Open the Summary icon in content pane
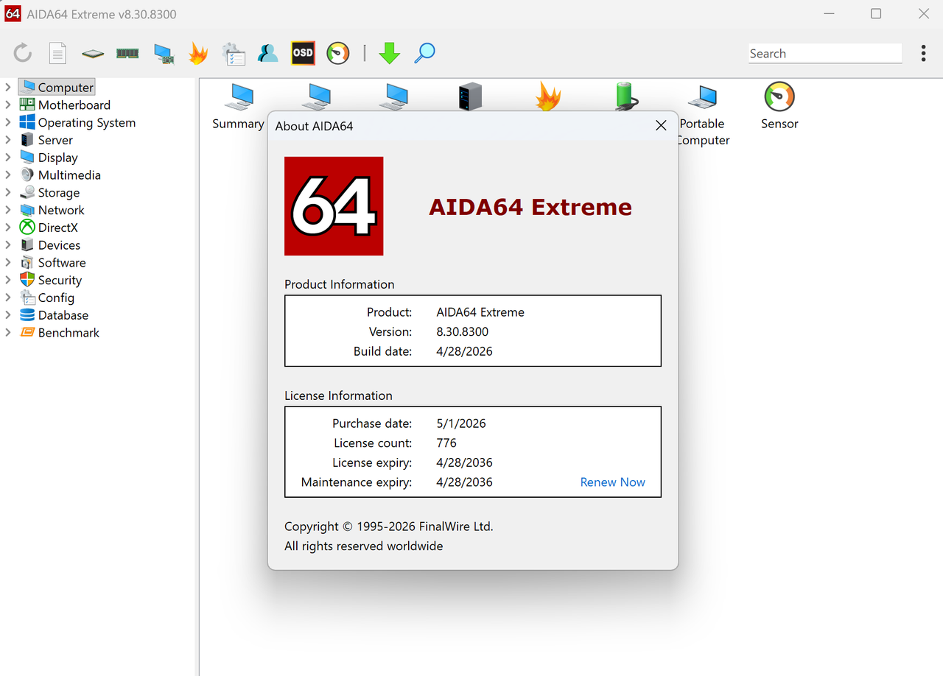This screenshot has width=943, height=676. 239,96
